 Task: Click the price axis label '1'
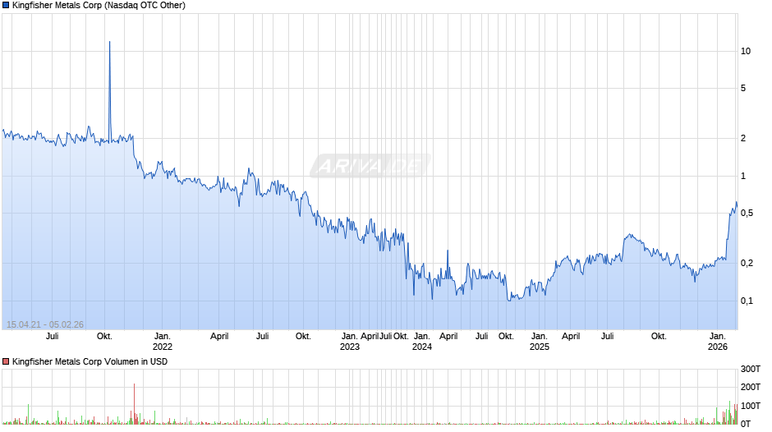[743, 176]
